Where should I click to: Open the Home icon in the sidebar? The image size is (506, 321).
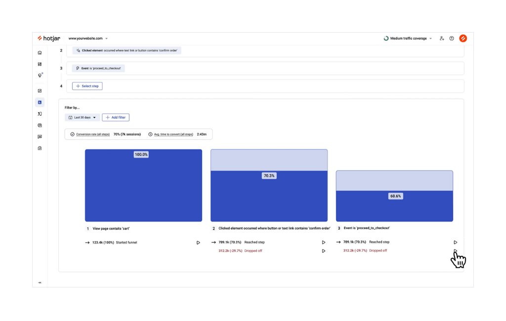[x=40, y=52]
